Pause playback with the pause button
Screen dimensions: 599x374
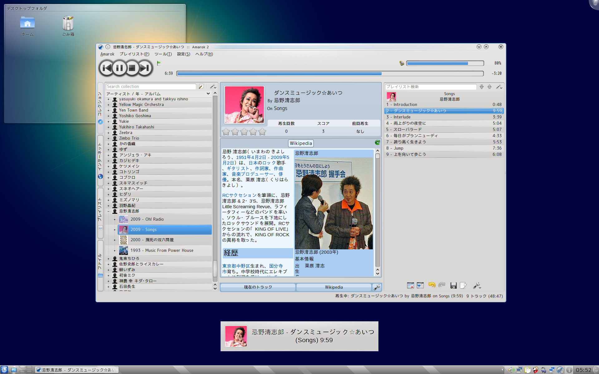pos(119,68)
